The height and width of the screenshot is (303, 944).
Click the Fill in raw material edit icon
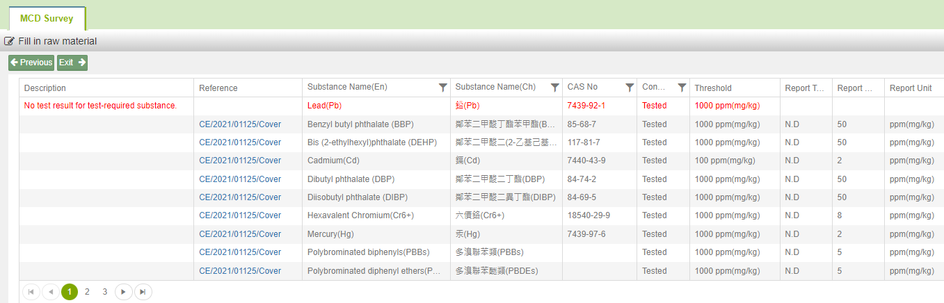click(x=10, y=41)
